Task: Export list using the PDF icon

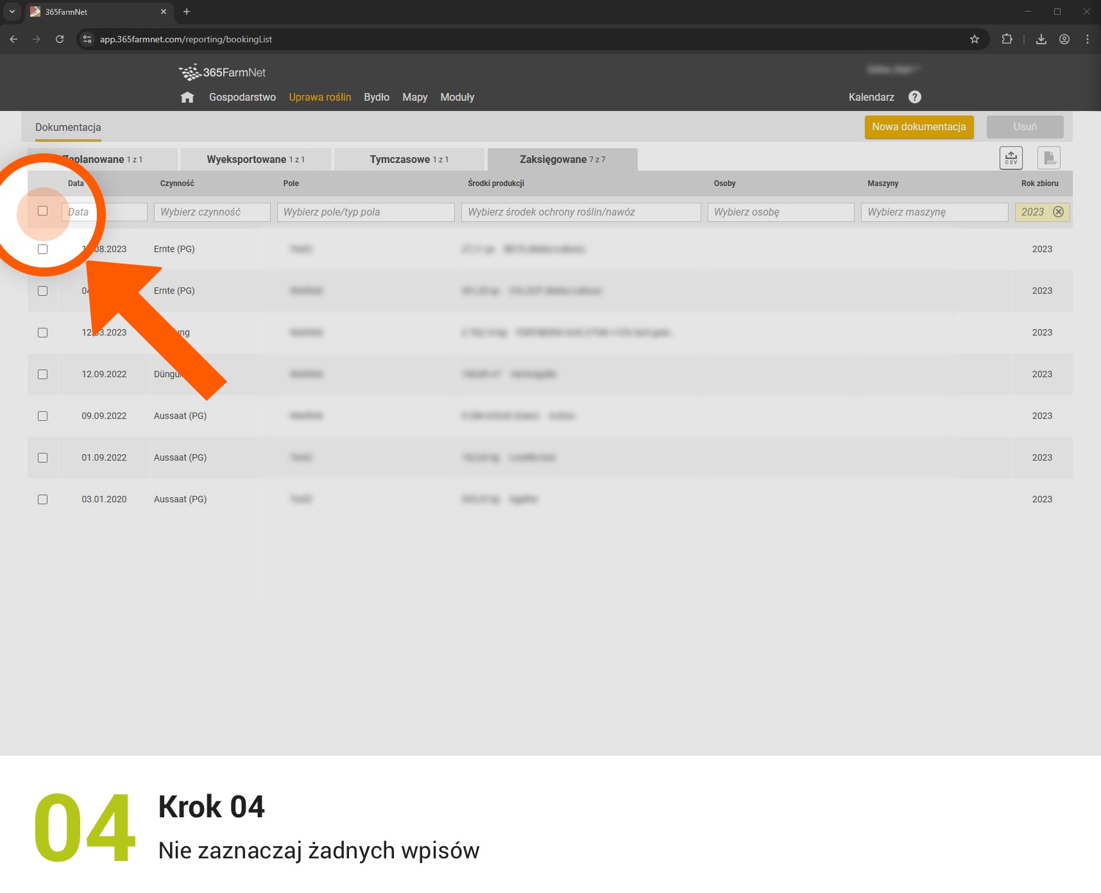Action: coord(1048,158)
